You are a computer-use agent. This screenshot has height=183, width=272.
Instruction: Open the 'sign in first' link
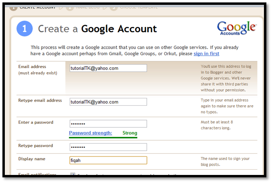click(206, 54)
